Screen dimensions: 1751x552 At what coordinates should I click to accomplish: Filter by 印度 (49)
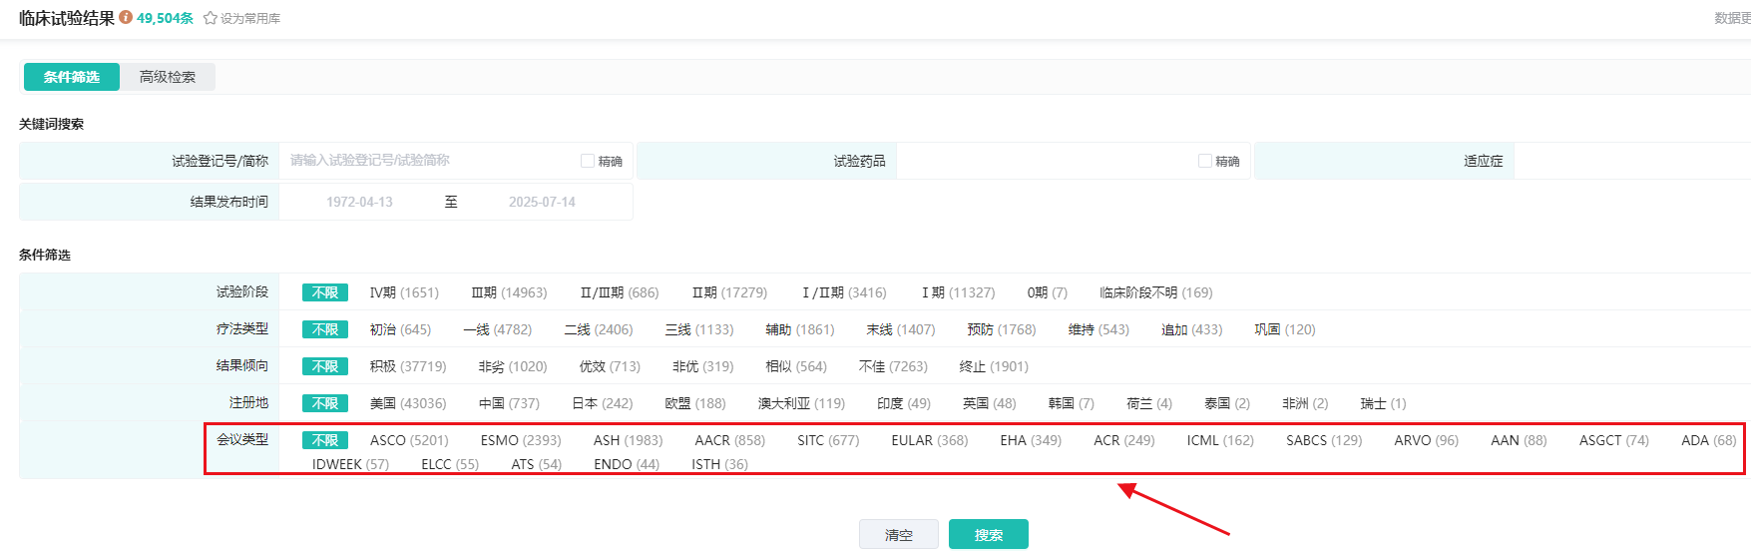click(904, 403)
